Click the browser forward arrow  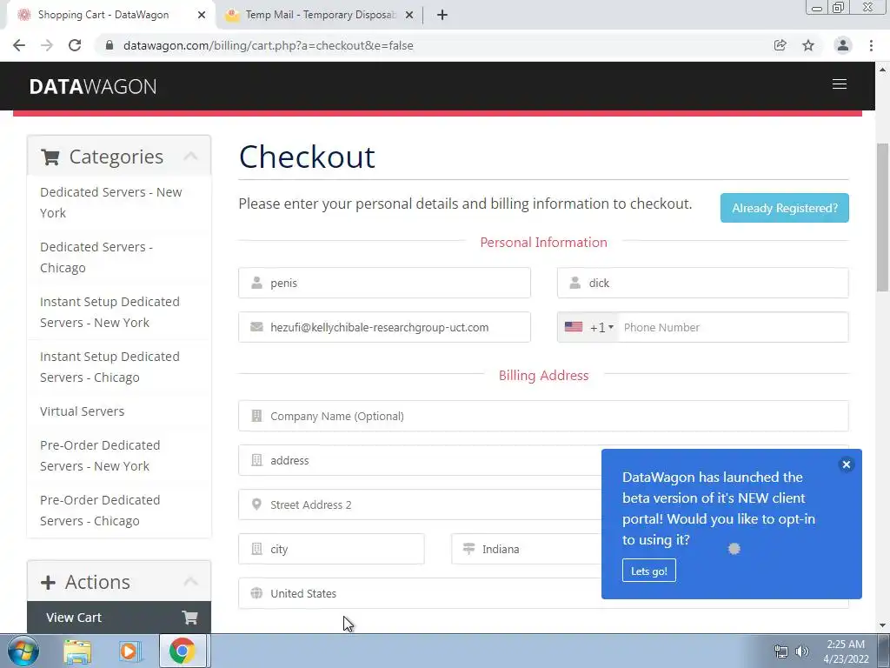pos(47,45)
